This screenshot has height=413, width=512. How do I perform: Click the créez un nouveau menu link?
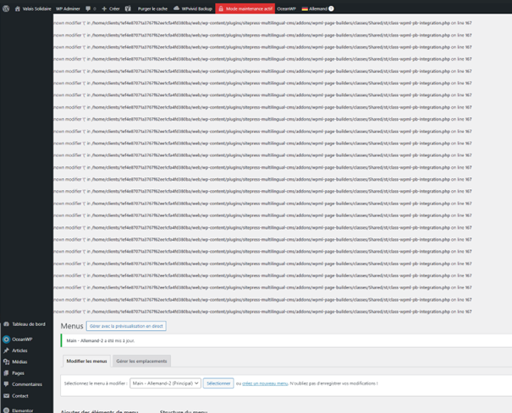pyautogui.click(x=265, y=383)
